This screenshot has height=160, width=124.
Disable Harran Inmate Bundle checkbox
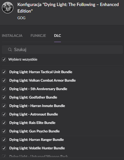pyautogui.click(x=4, y=106)
